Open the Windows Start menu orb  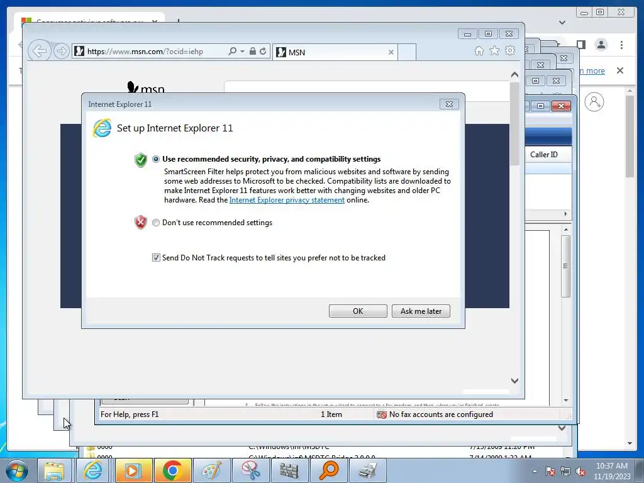(x=16, y=470)
